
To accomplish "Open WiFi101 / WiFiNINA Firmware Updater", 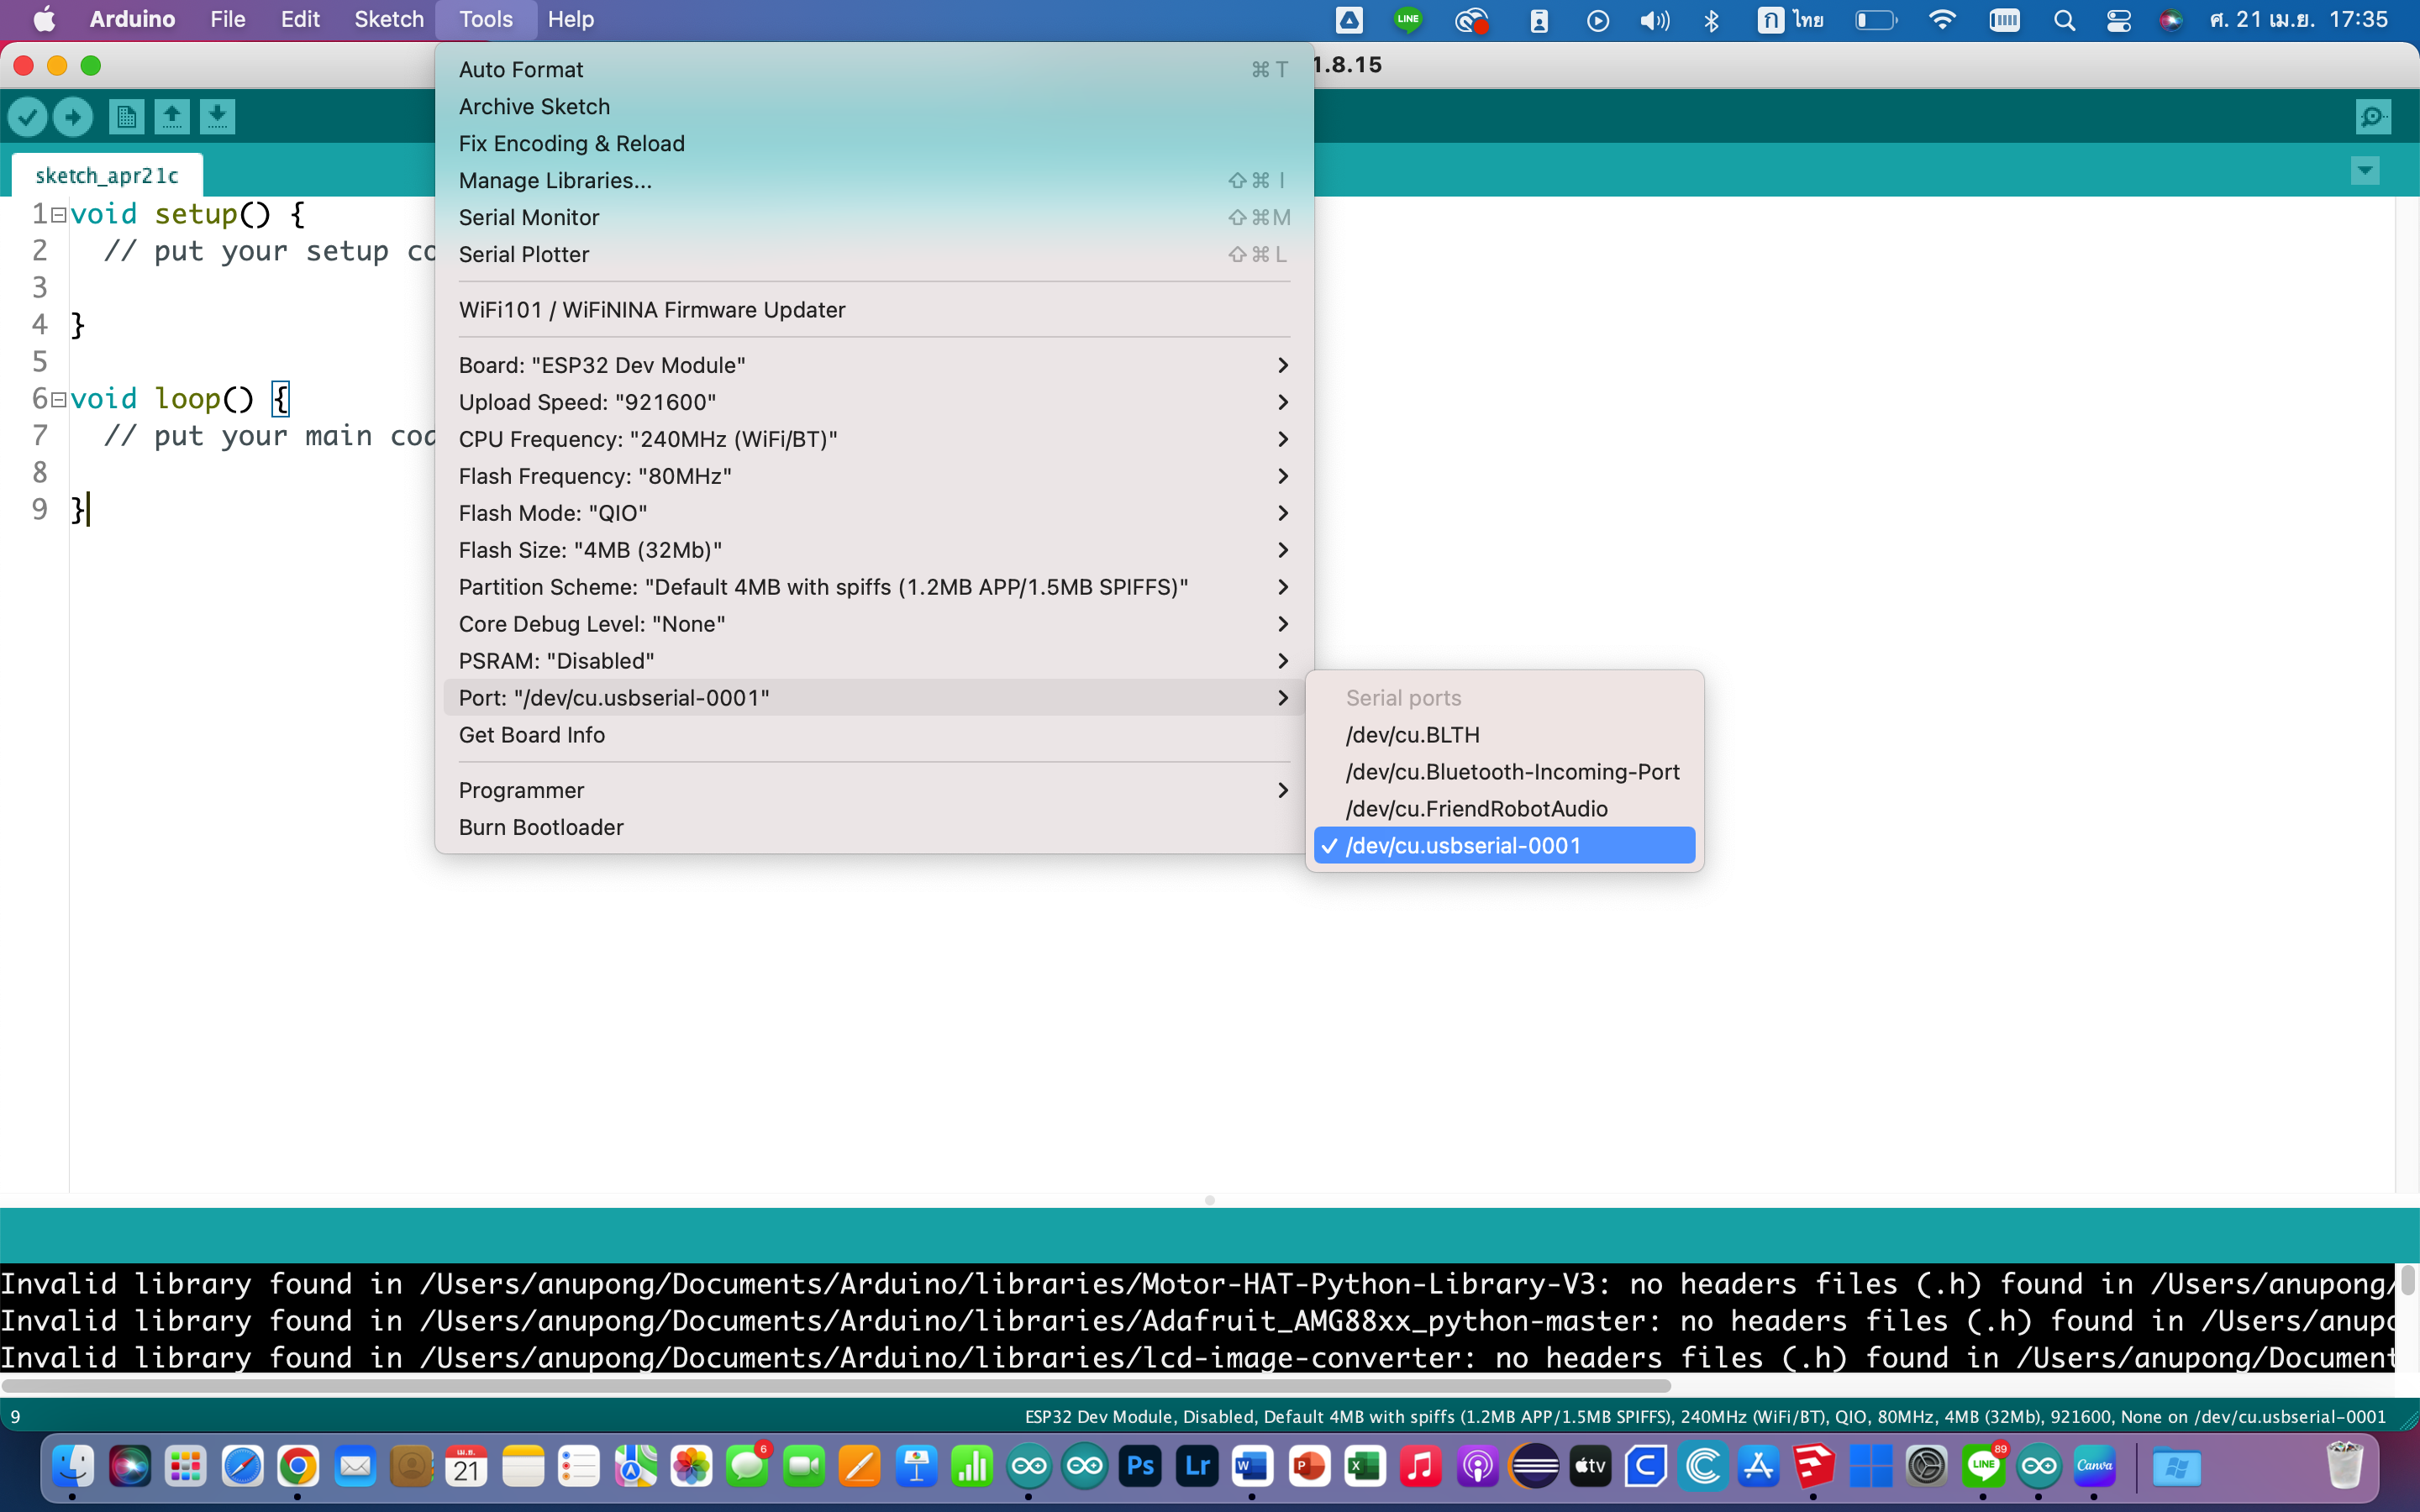I will coord(873,310).
